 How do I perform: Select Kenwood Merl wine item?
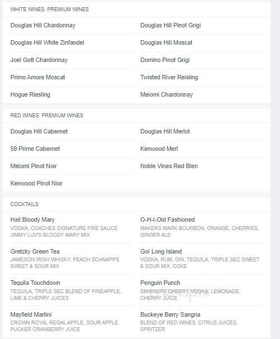[x=159, y=149]
